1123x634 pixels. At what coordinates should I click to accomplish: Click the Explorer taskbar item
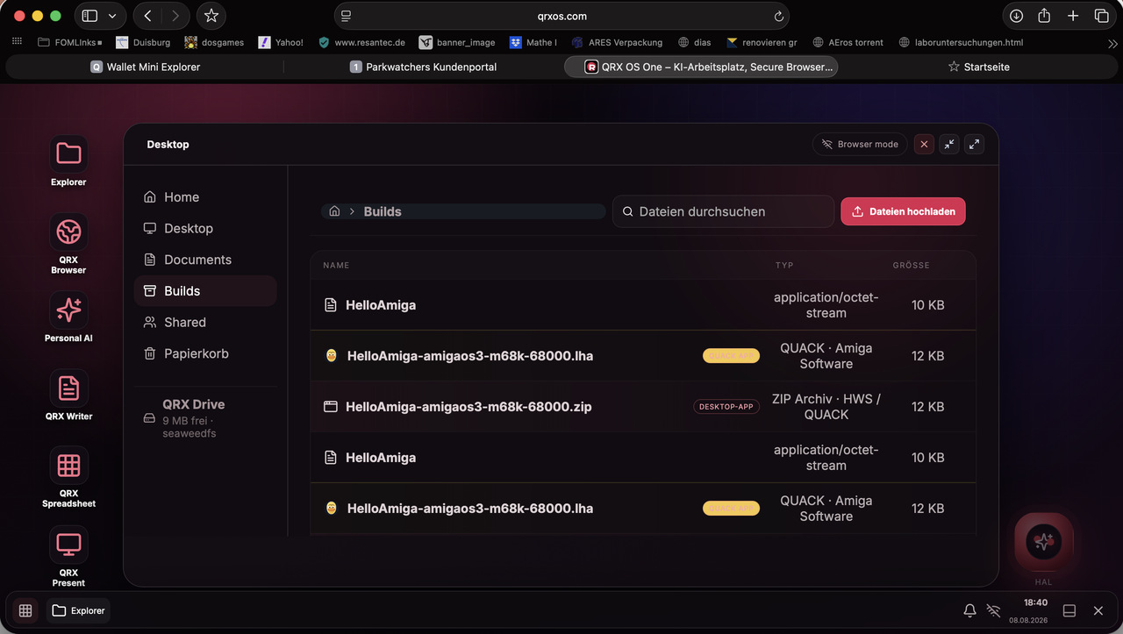coord(78,610)
